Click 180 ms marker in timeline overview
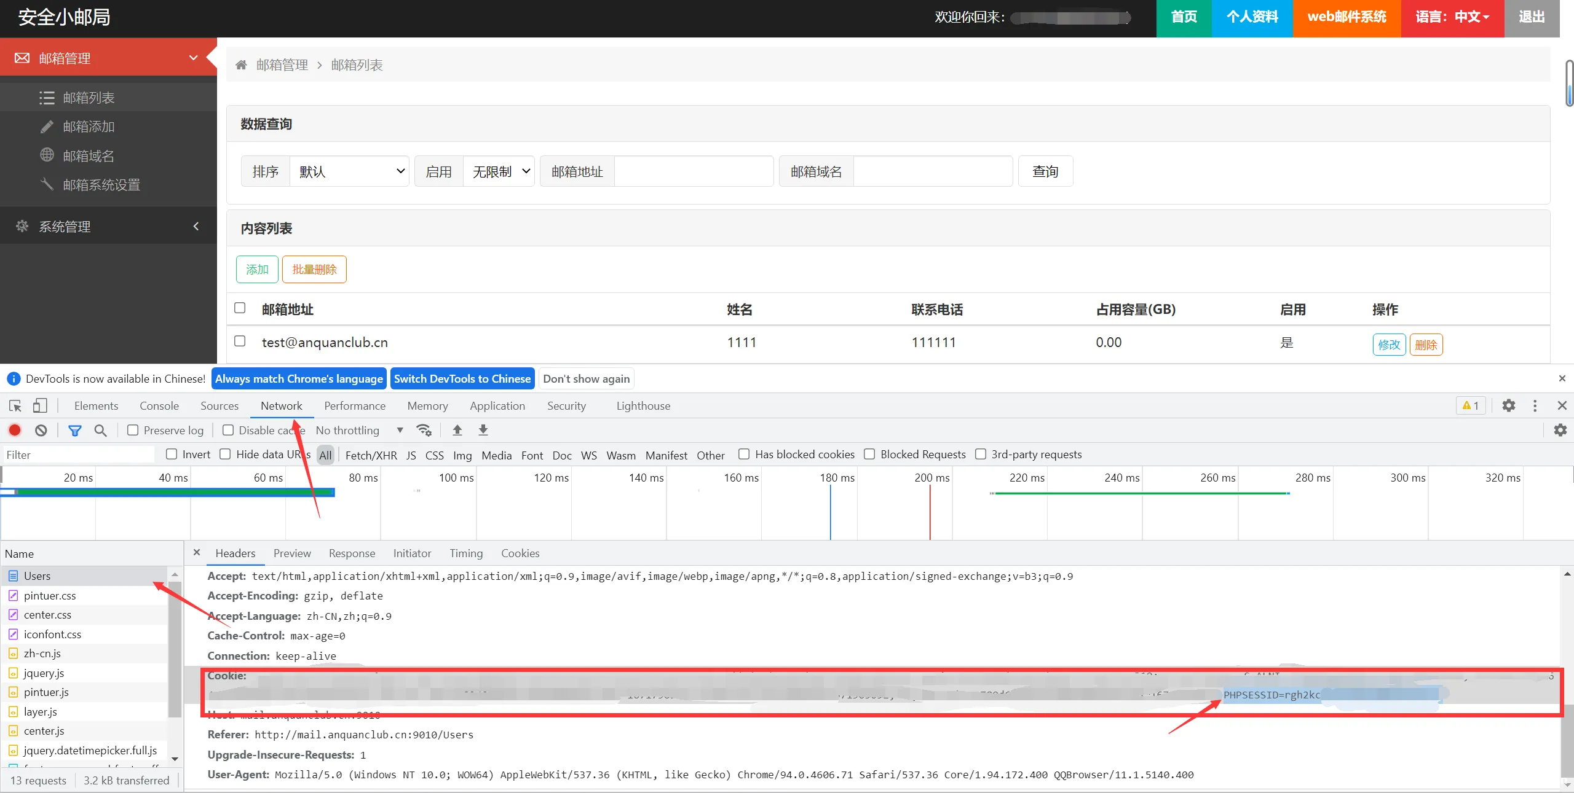 837,478
